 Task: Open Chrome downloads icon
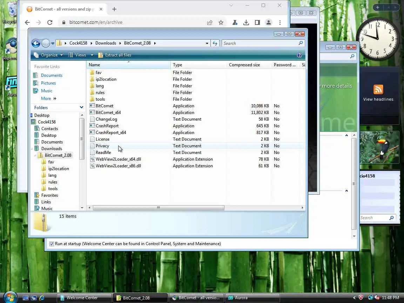pos(246,22)
